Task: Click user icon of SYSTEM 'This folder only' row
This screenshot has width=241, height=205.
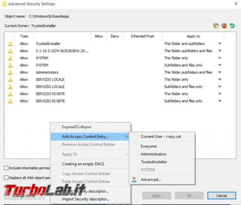Action: (x=10, y=58)
